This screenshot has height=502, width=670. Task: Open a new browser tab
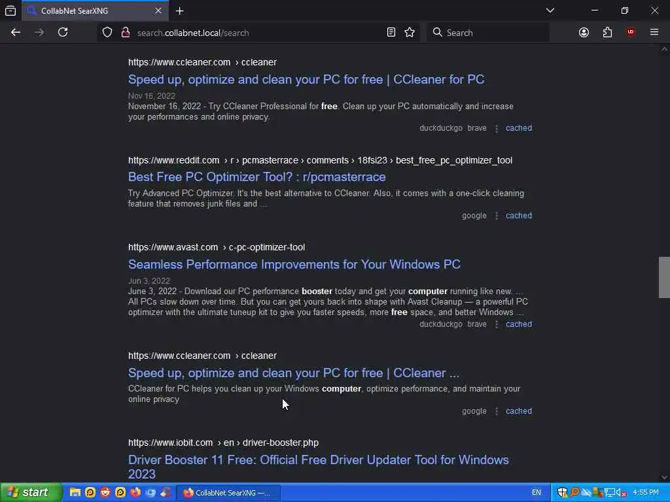point(180,11)
